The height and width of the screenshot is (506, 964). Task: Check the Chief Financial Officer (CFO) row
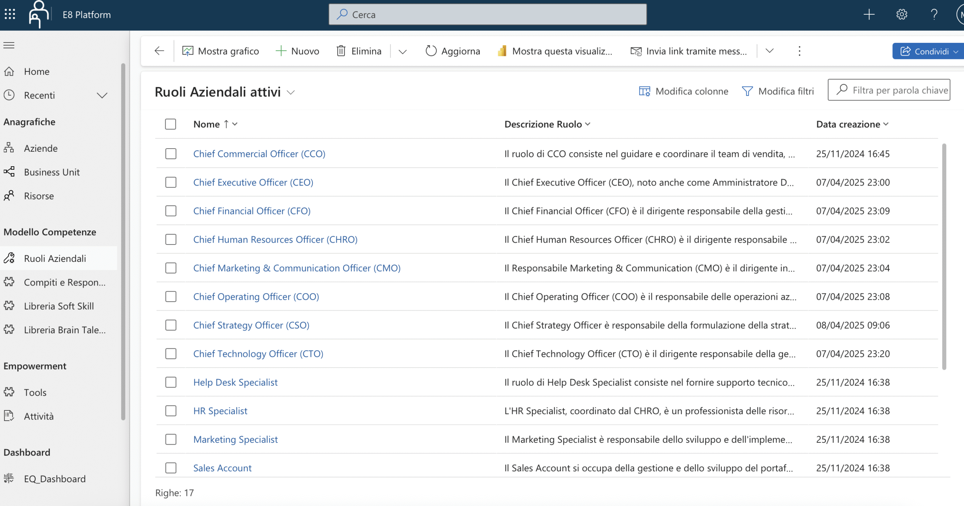[171, 211]
